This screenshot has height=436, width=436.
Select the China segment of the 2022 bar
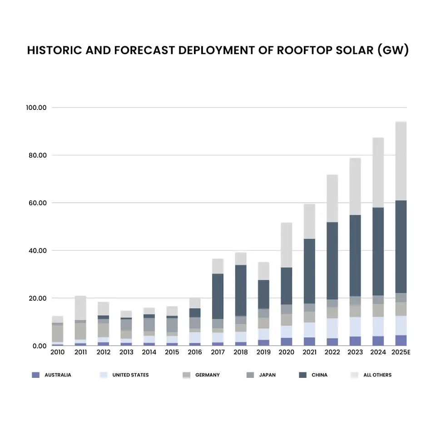point(332,261)
